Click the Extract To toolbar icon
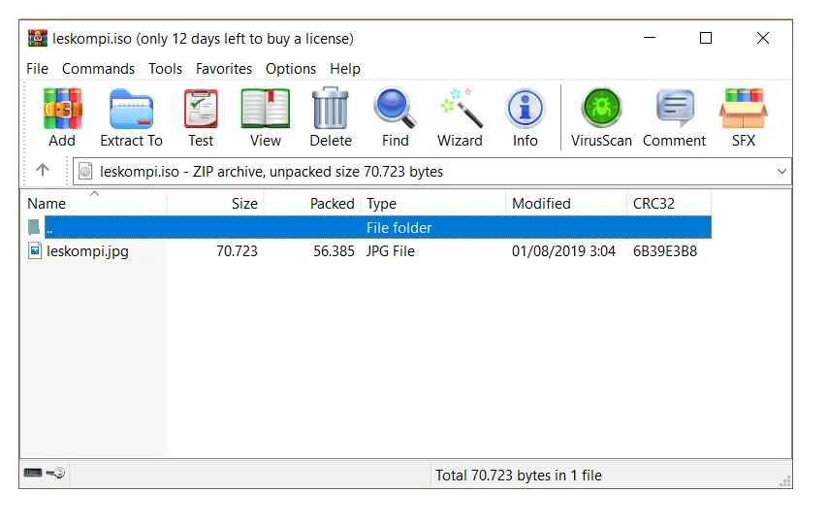This screenshot has height=526, width=829. [x=131, y=109]
